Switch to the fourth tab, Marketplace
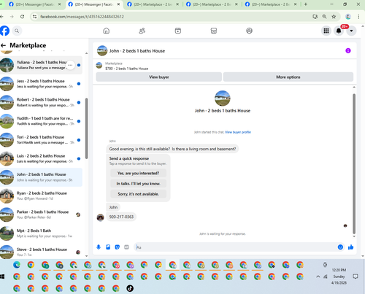 (212, 4)
